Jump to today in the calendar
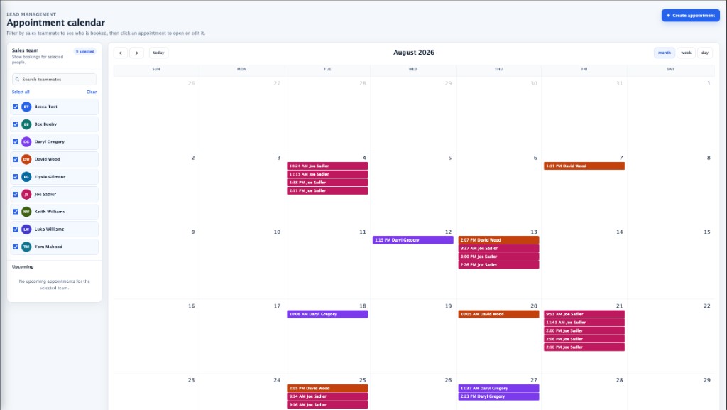The image size is (727, 410). 158,53
